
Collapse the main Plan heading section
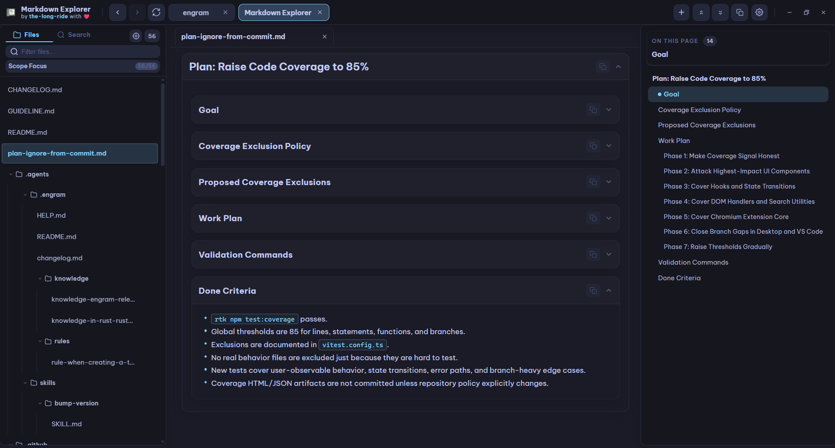[618, 66]
